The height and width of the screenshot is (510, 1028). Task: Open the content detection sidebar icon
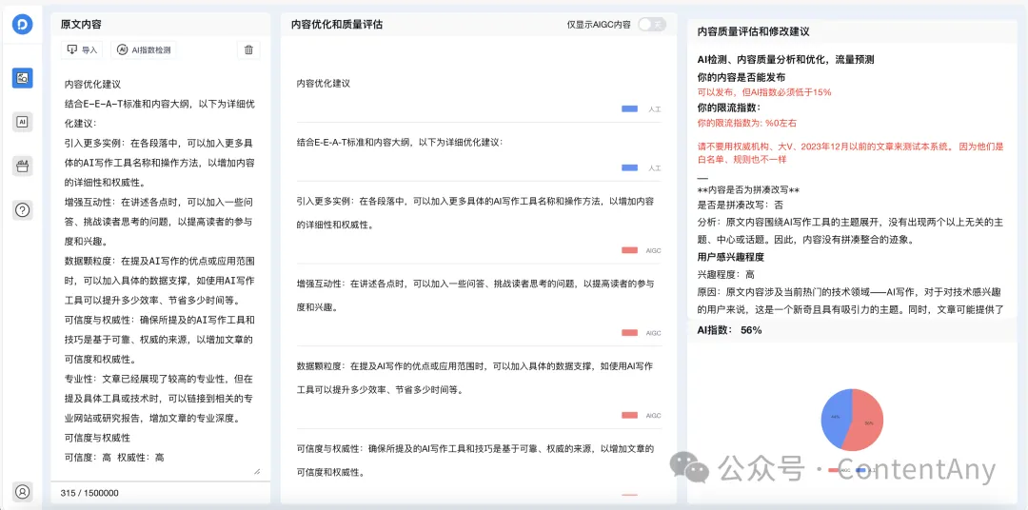click(x=22, y=78)
